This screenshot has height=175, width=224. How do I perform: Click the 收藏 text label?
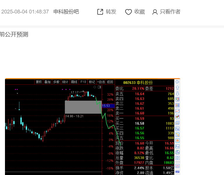pos(139,12)
